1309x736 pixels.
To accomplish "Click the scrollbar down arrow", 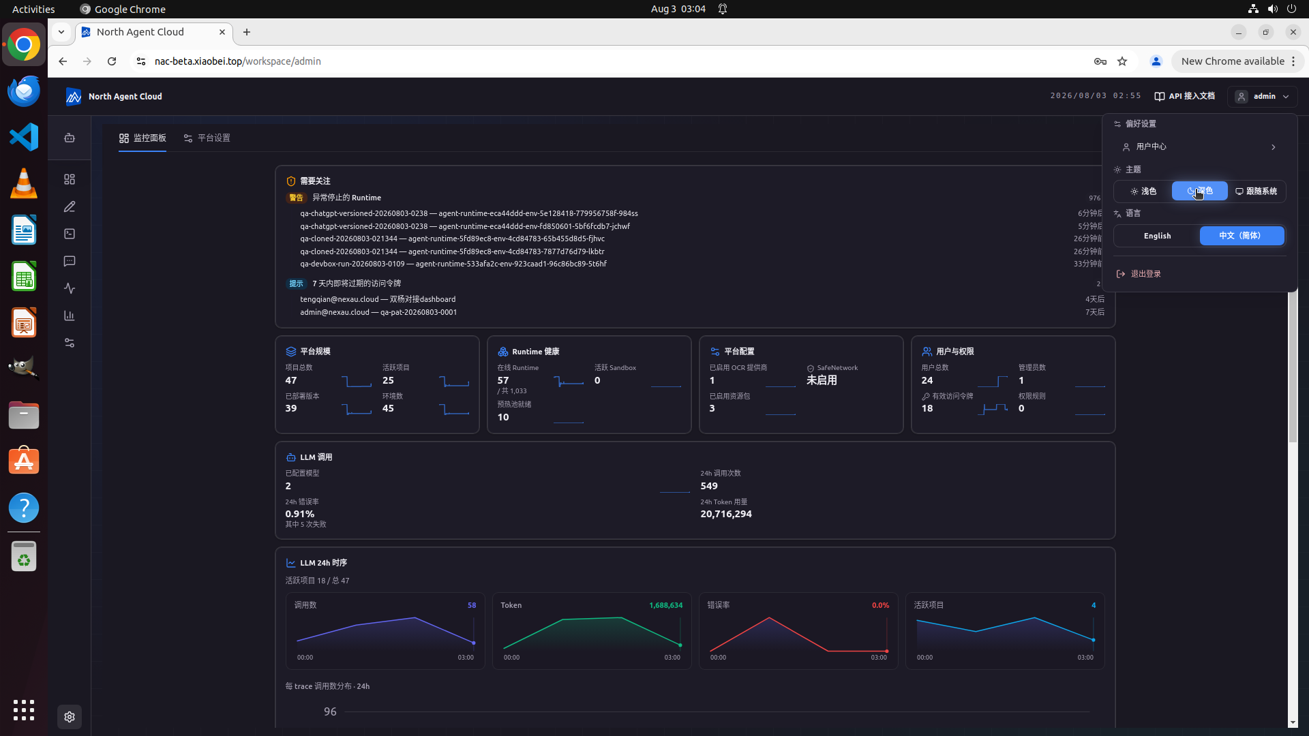I will click(1293, 722).
